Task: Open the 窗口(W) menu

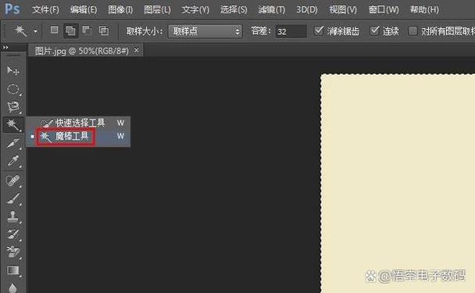Action: (x=384, y=9)
